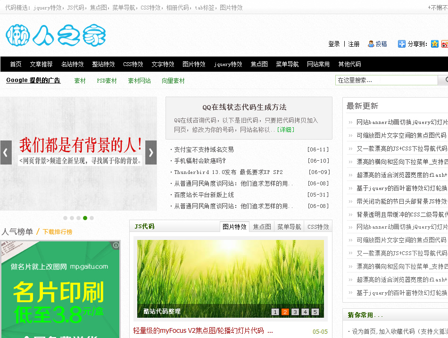Screen dimensions: 448x338
Task: Select the last banner pagination dot
Action: coord(92,218)
